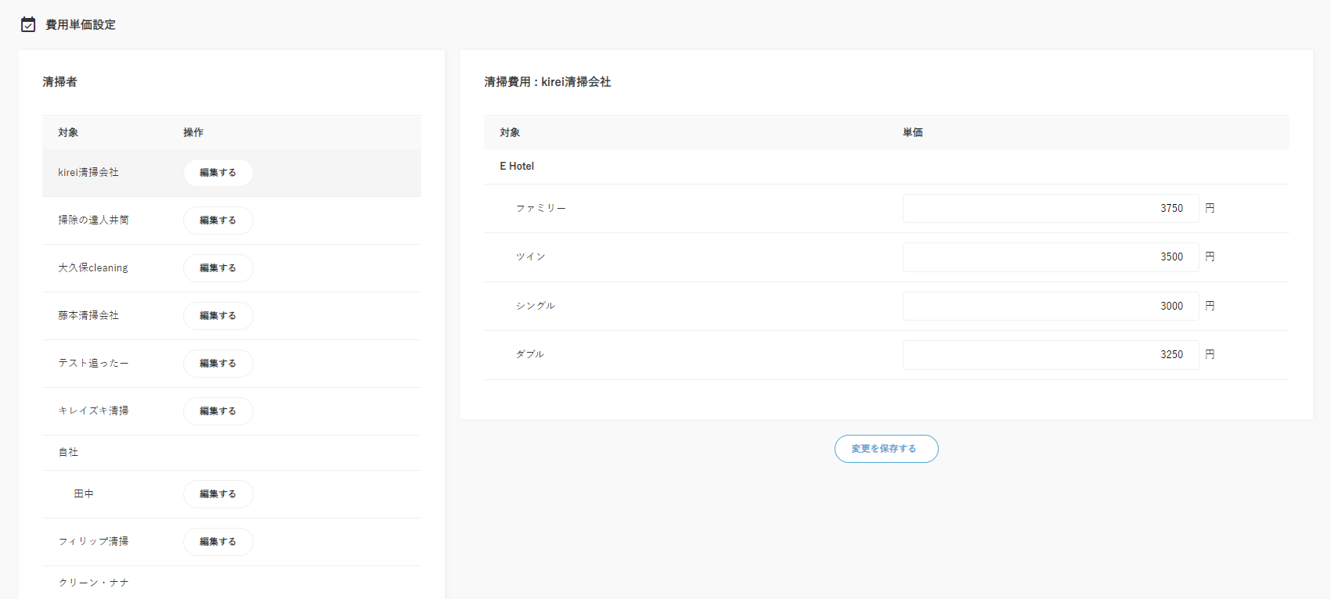Click 編集する for kirei清掃会社
1331x599 pixels.
pyautogui.click(x=218, y=173)
